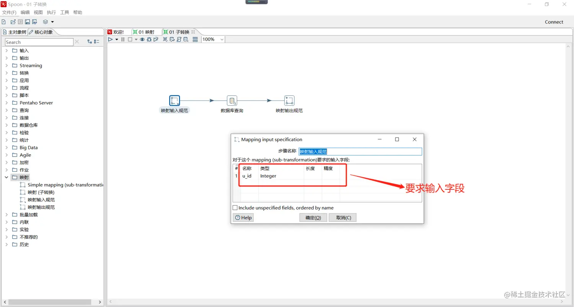Select 映射输出规范 step in tree

click(37, 207)
